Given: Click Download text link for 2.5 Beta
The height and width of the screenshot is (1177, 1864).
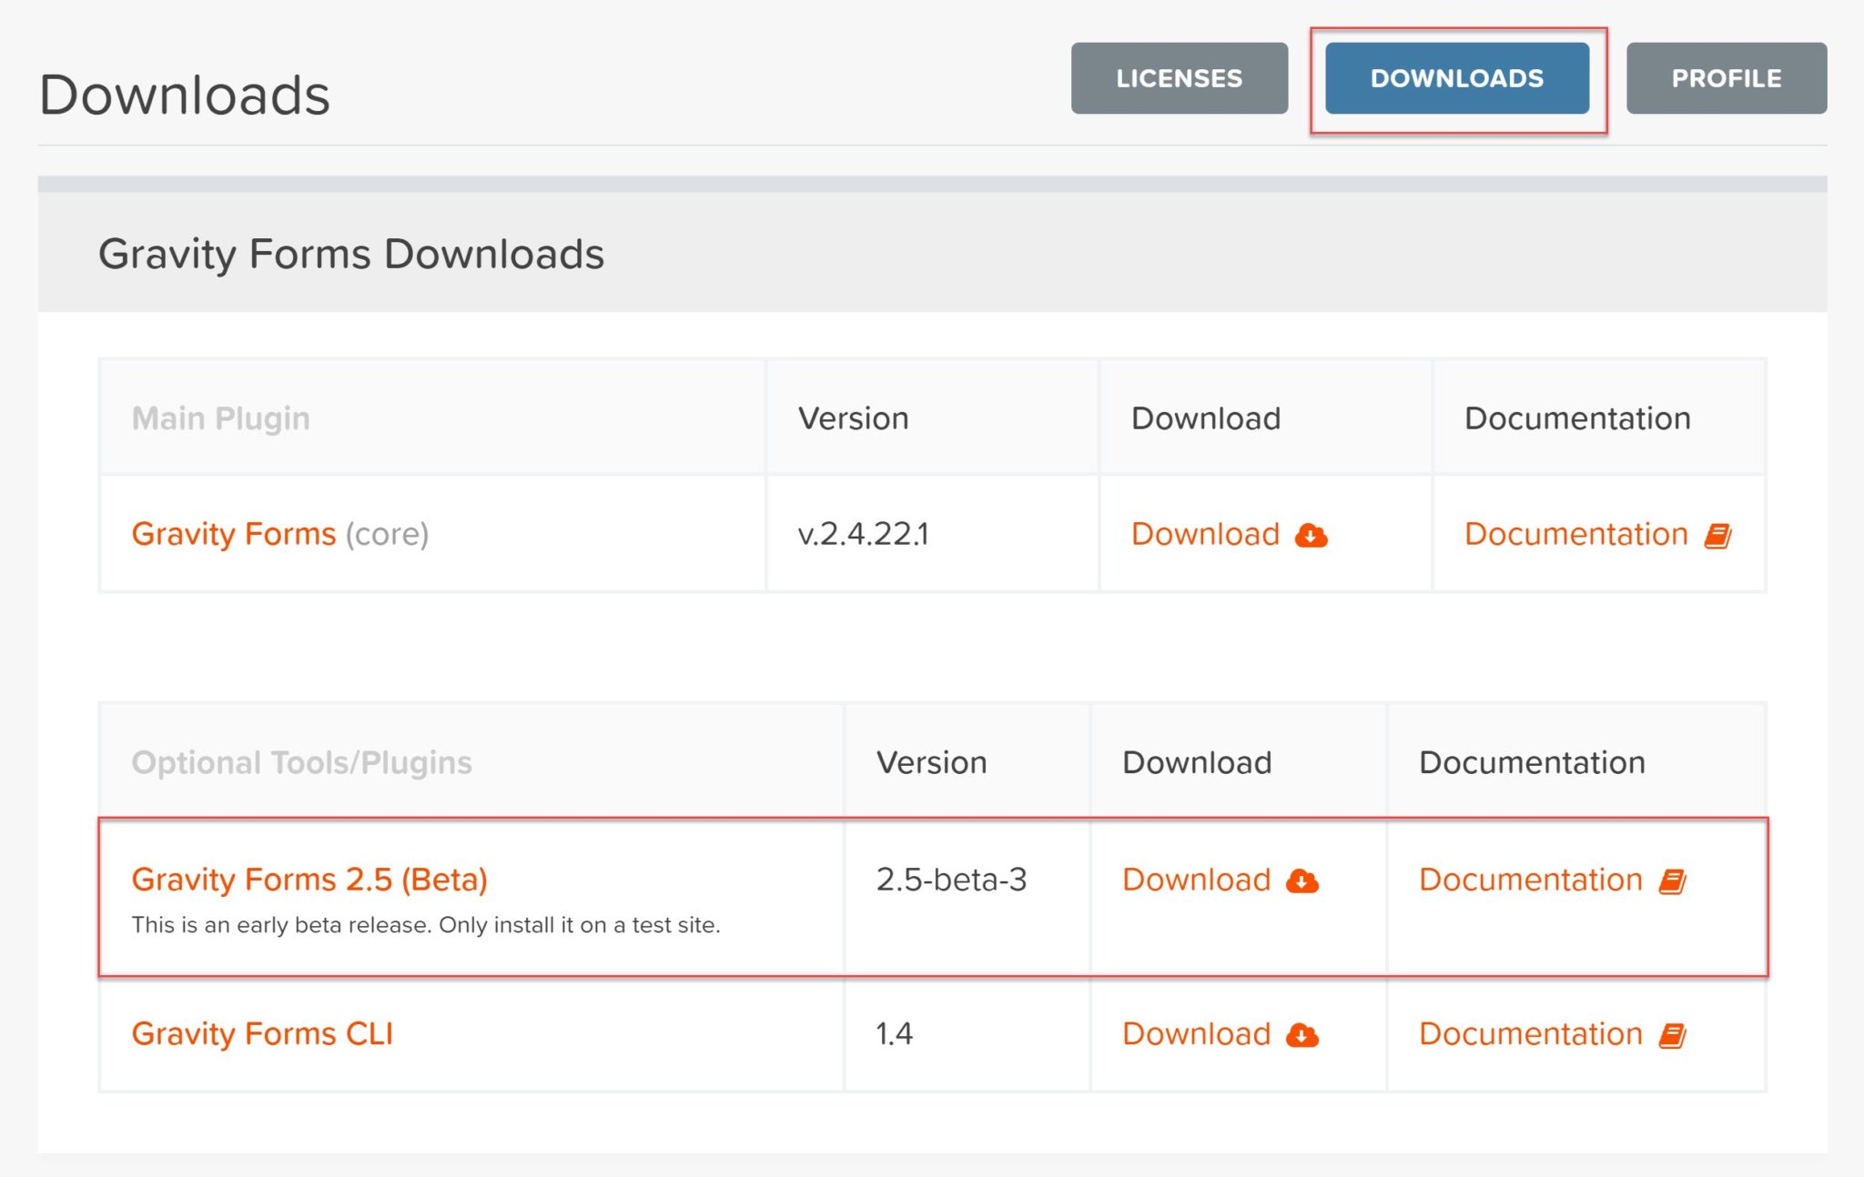Looking at the screenshot, I should 1196,880.
